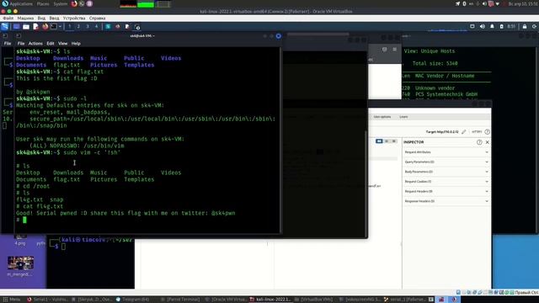
Task: Show desktop icon in Kali panel
Action: pyautogui.click(x=17, y=27)
